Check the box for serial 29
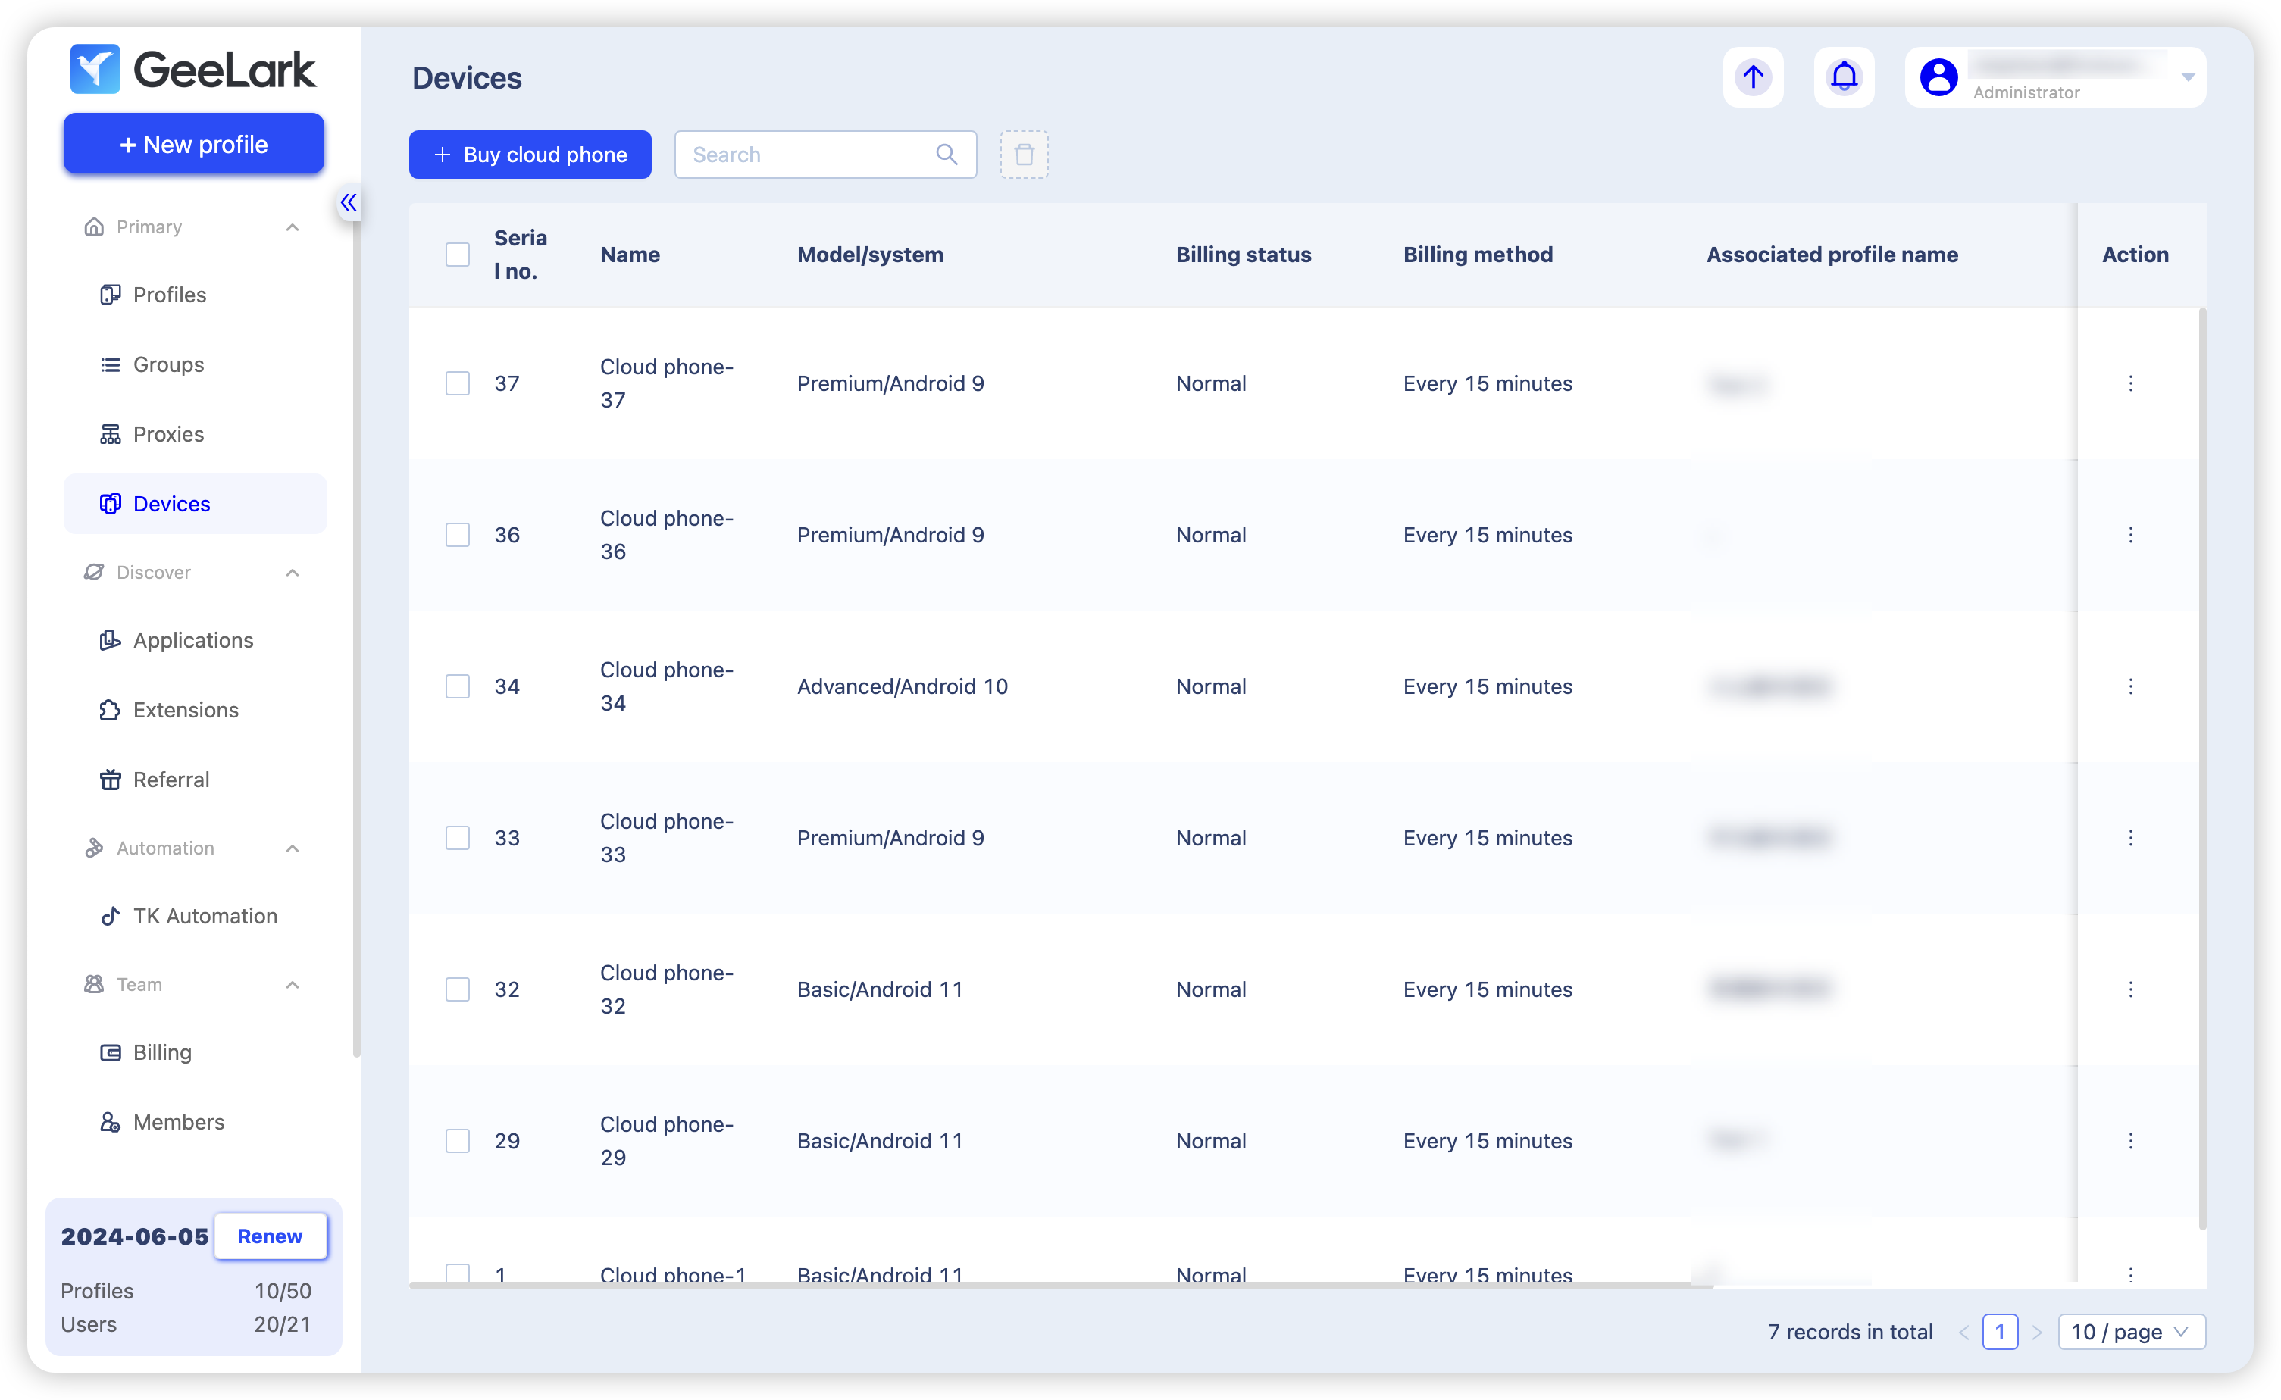2281x1400 pixels. [458, 1141]
